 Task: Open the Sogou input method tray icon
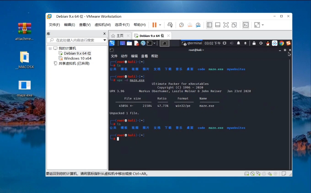pyautogui.click(x=288, y=43)
